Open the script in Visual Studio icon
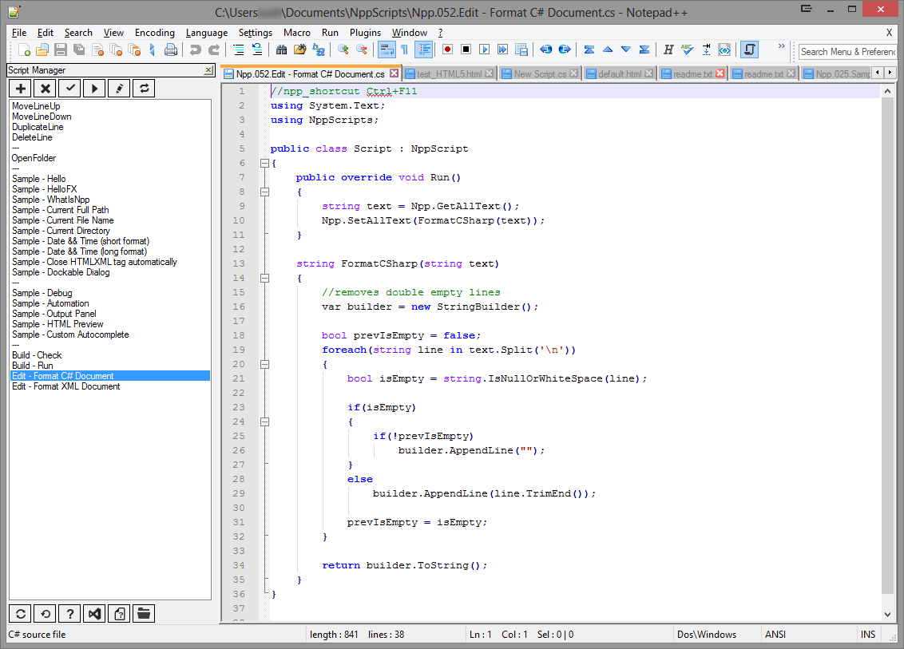 click(95, 613)
